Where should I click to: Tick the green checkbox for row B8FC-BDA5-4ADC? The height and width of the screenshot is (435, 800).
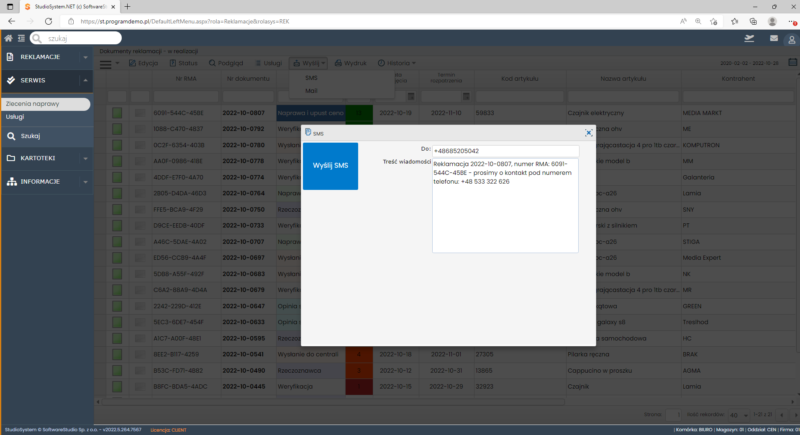pos(117,386)
